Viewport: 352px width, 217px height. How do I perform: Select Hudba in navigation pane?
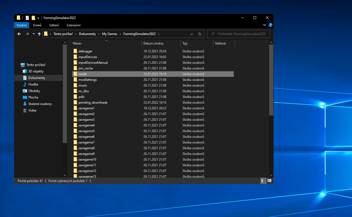click(33, 84)
